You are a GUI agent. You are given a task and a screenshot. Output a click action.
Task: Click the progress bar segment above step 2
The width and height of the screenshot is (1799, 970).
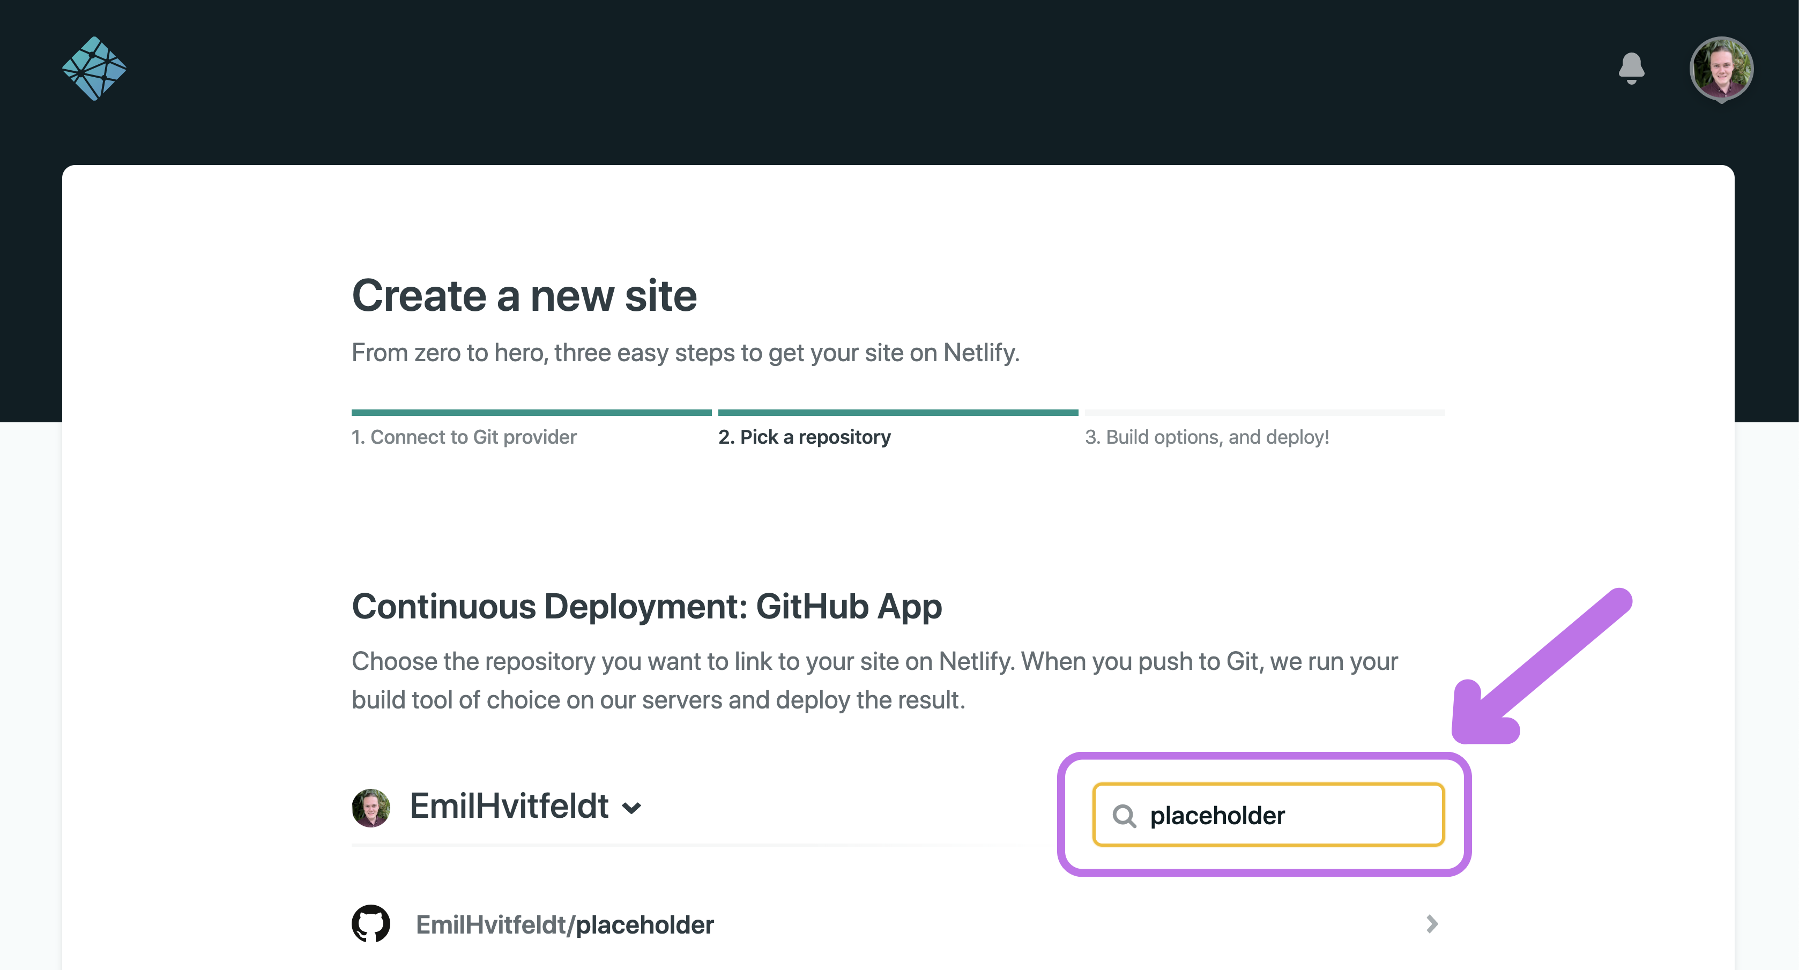click(x=898, y=413)
